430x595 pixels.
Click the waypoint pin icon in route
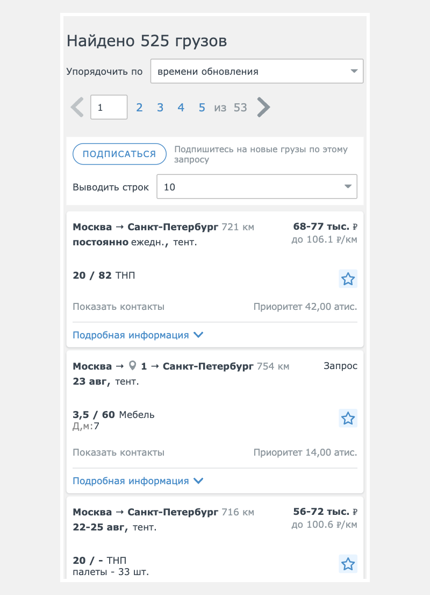coord(133,366)
